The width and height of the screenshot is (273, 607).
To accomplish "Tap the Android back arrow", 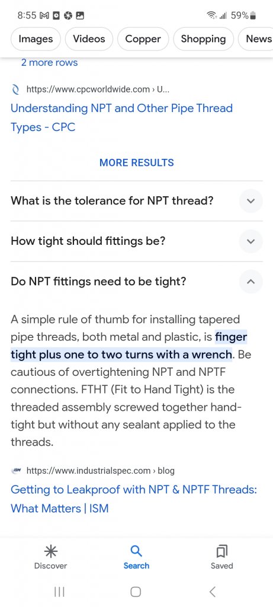I will click(212, 592).
